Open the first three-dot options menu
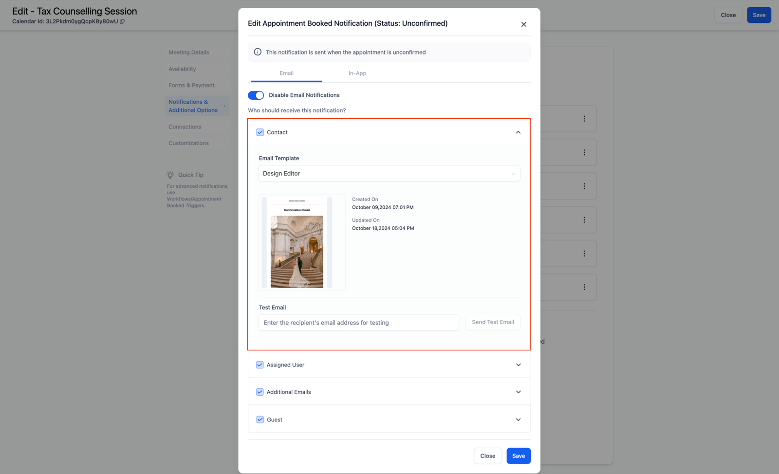This screenshot has height=474, width=779. [584, 119]
